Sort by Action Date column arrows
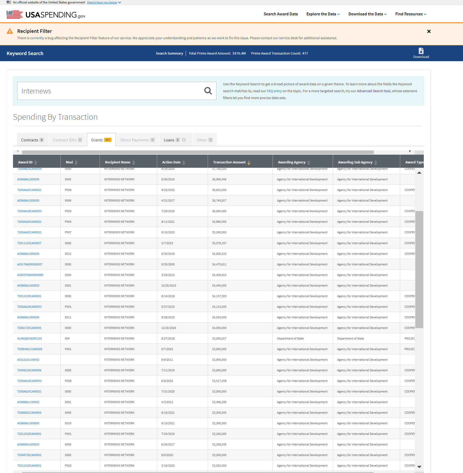Viewport: 463px width, 473px height. 184,162
